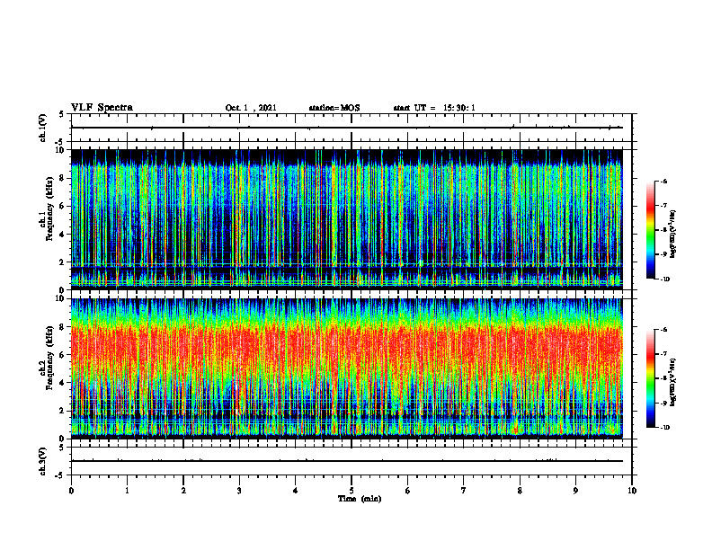Click the ch.2 spectrogram color scale bar

pos(651,378)
